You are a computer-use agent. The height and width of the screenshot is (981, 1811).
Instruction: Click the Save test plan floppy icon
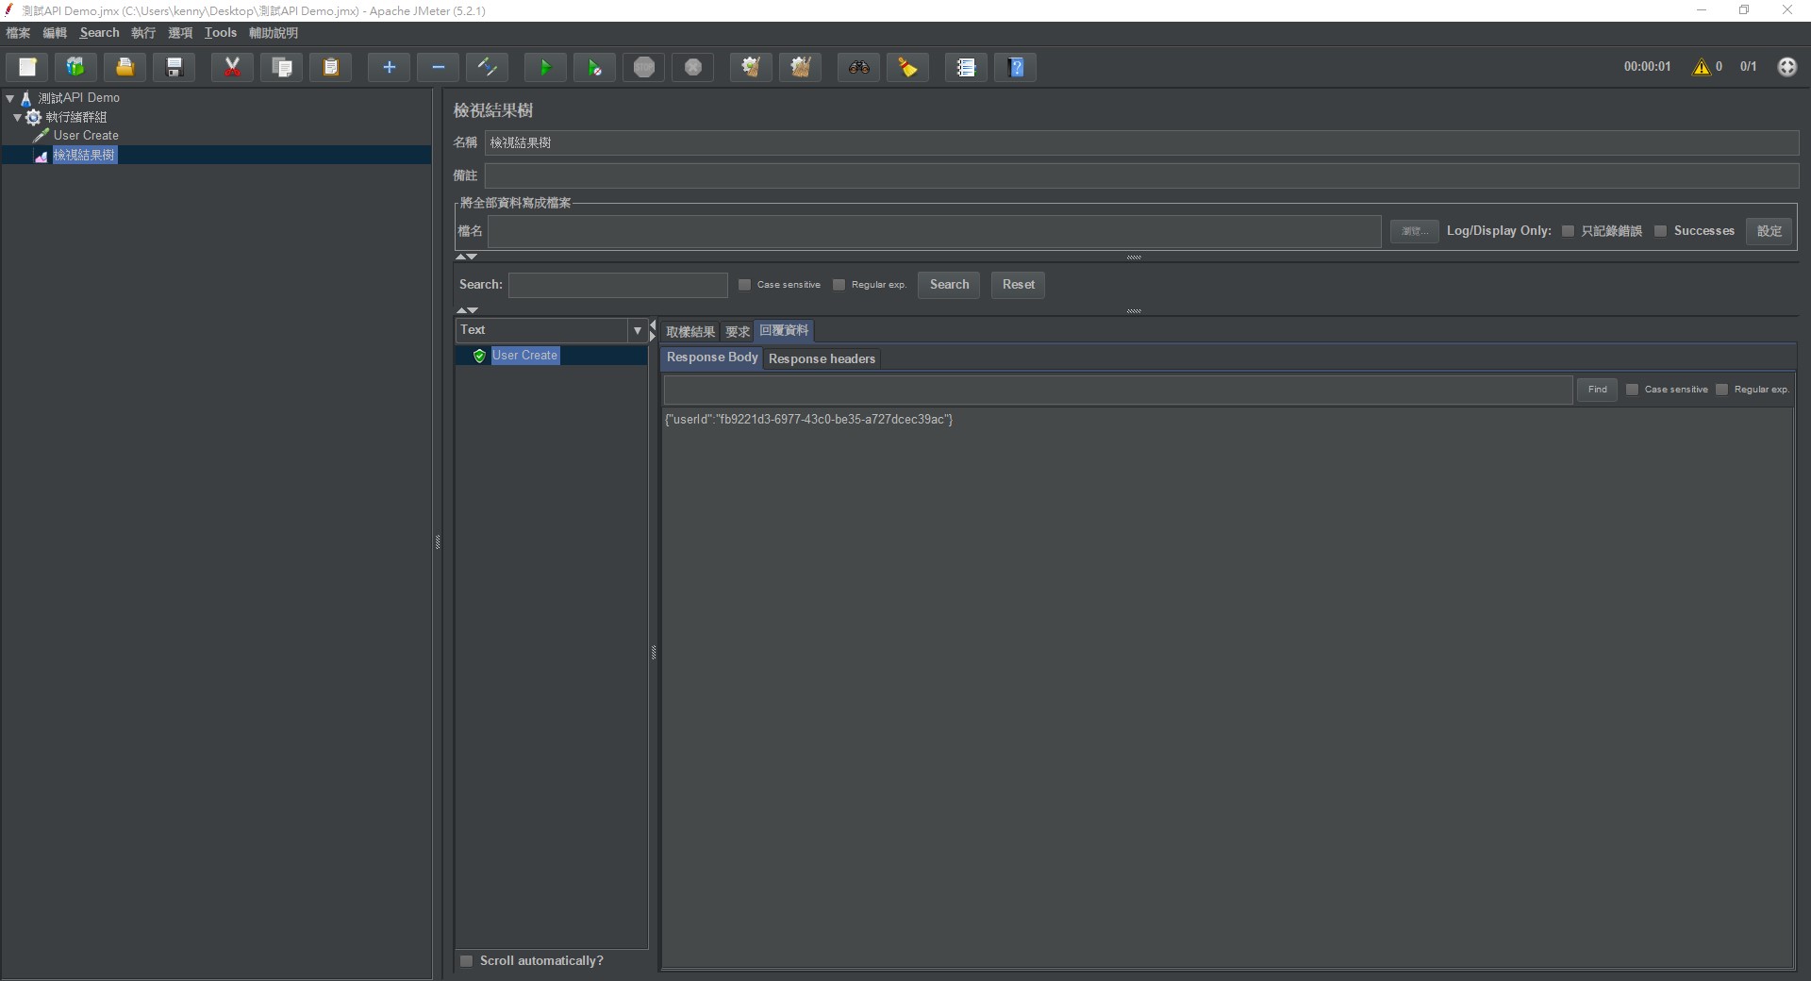coord(174,67)
